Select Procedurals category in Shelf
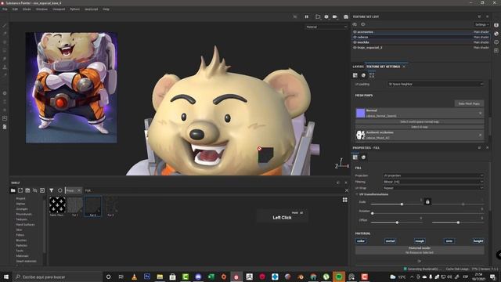501x282 pixels. pos(24,214)
